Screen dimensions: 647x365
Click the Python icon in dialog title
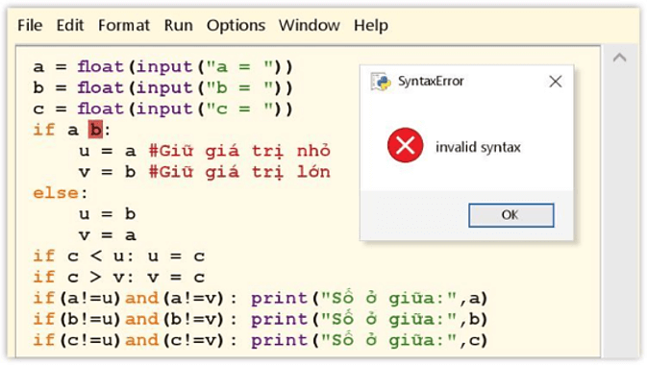click(381, 82)
